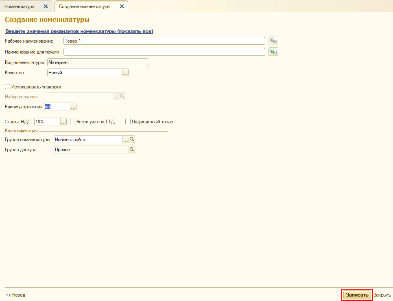Click magnifier icon next to Группа номенклатуры
This screenshot has height=301, width=393.
[132, 139]
